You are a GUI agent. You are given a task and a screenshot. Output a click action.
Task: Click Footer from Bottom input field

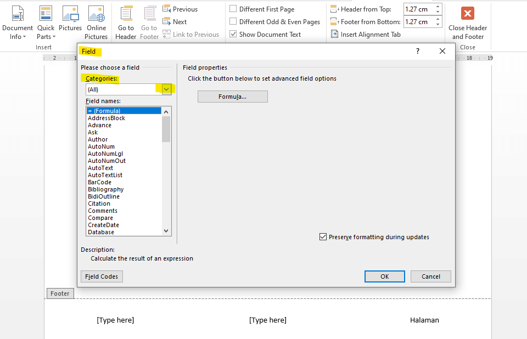pos(419,22)
